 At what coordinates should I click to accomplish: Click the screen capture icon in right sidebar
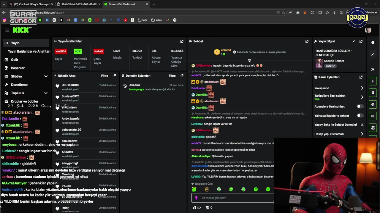pos(373,70)
